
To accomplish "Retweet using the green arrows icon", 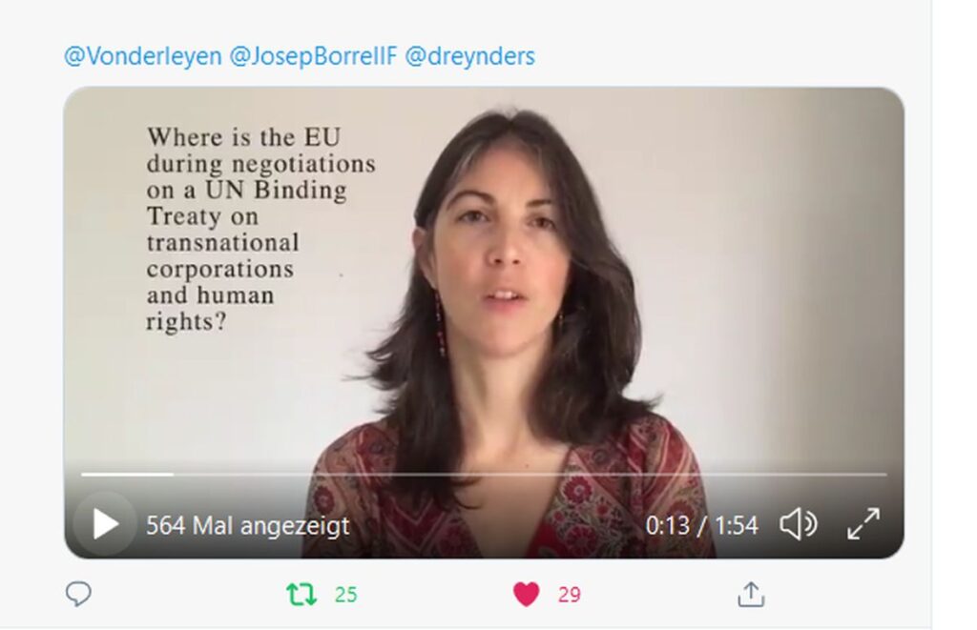I will [301, 594].
